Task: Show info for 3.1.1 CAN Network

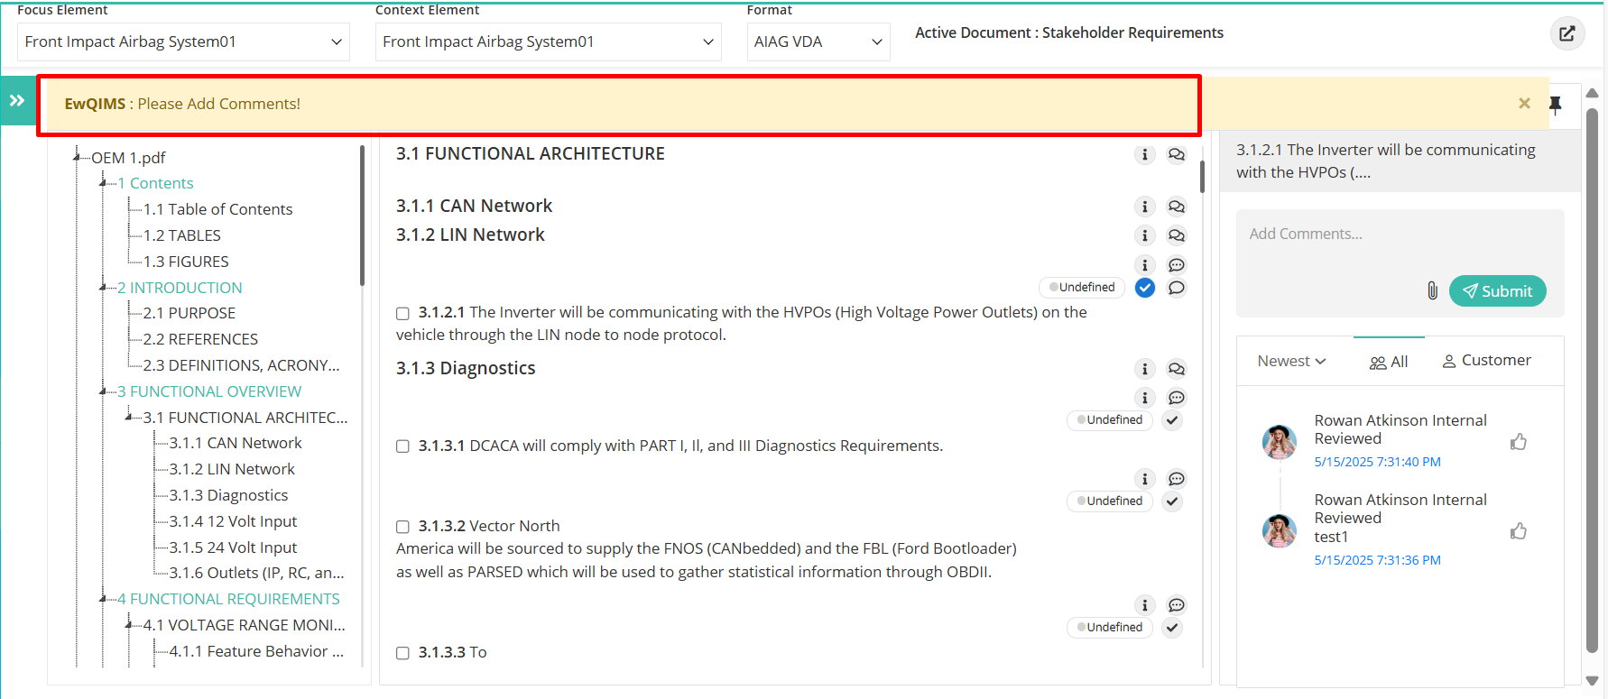Action: [x=1145, y=207]
